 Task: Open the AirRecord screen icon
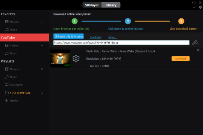(x=7, y=85)
